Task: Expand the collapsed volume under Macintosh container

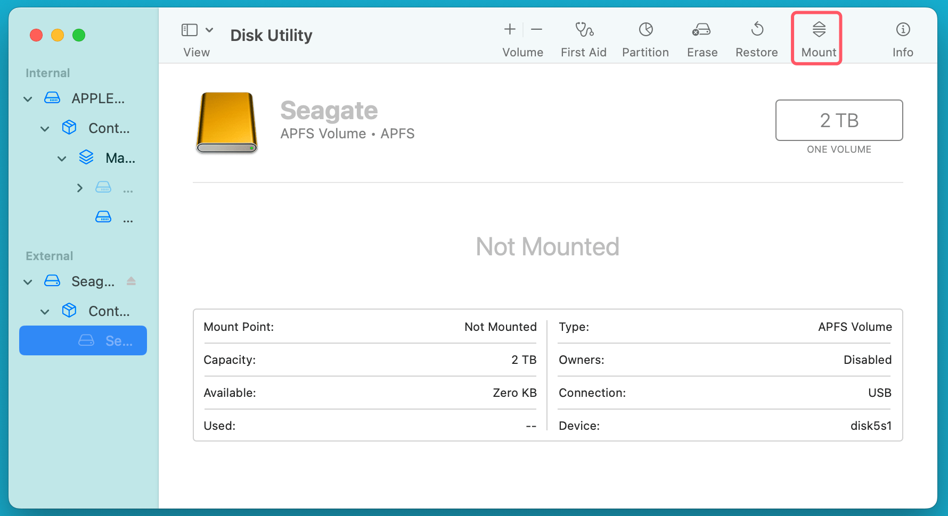Action: tap(79, 187)
